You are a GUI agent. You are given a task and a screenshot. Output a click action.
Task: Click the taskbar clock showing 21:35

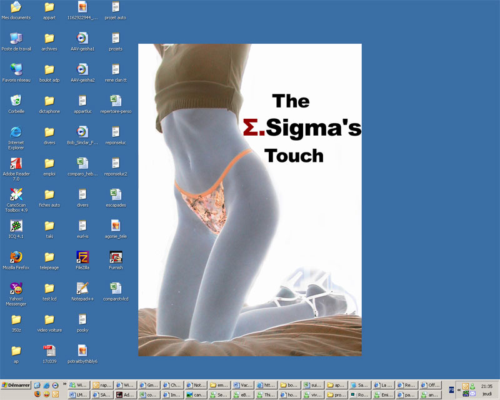click(x=486, y=386)
